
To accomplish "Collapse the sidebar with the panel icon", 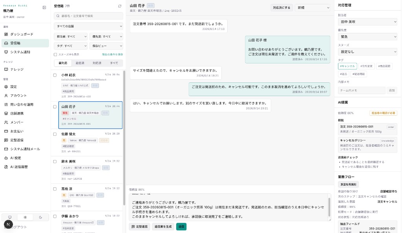I will pyautogui.click(x=44, y=7).
